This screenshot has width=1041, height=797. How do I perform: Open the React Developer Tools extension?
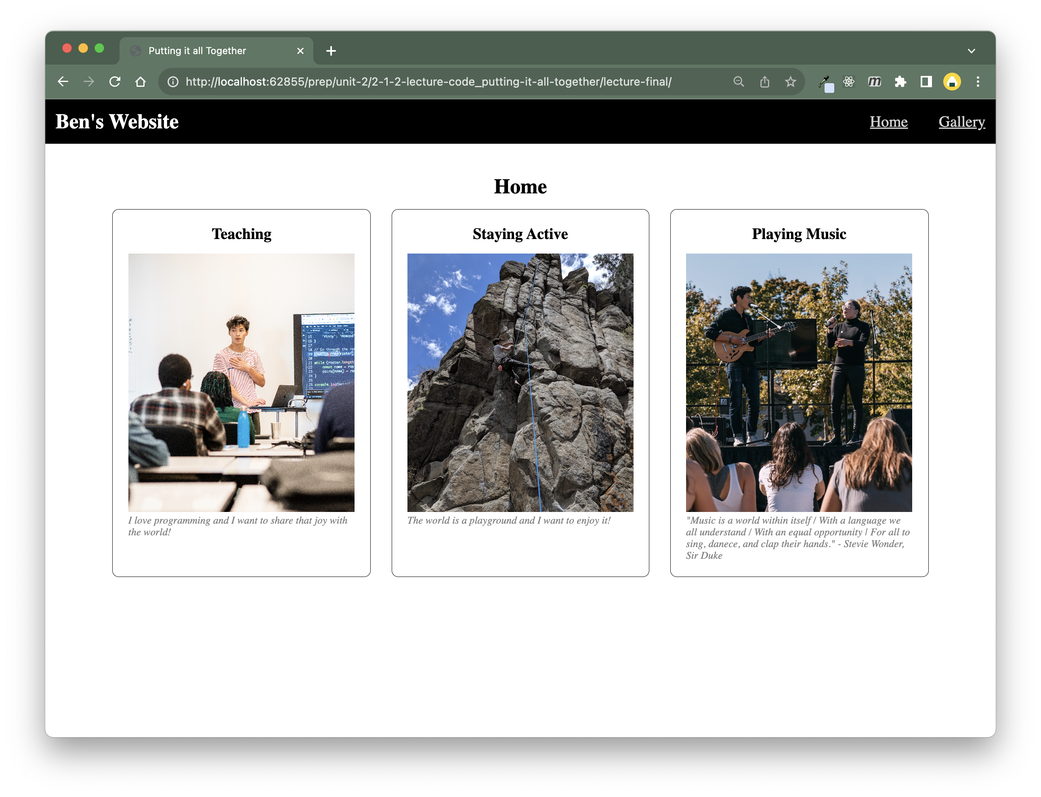[849, 82]
